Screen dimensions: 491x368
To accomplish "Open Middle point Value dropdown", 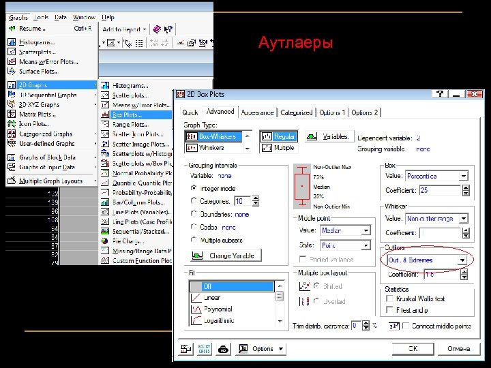I will point(366,231).
